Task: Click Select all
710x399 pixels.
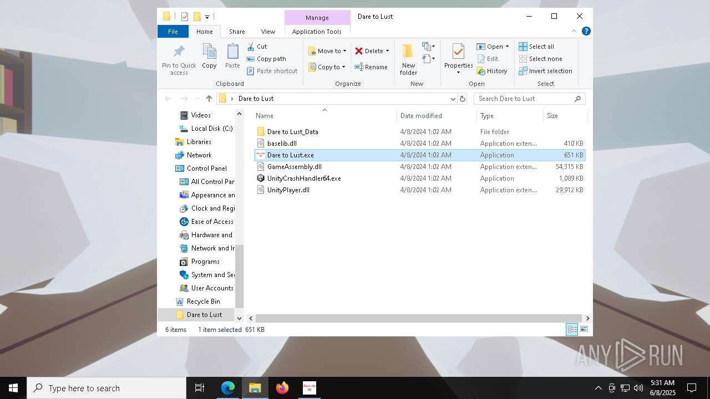Action: [536, 47]
